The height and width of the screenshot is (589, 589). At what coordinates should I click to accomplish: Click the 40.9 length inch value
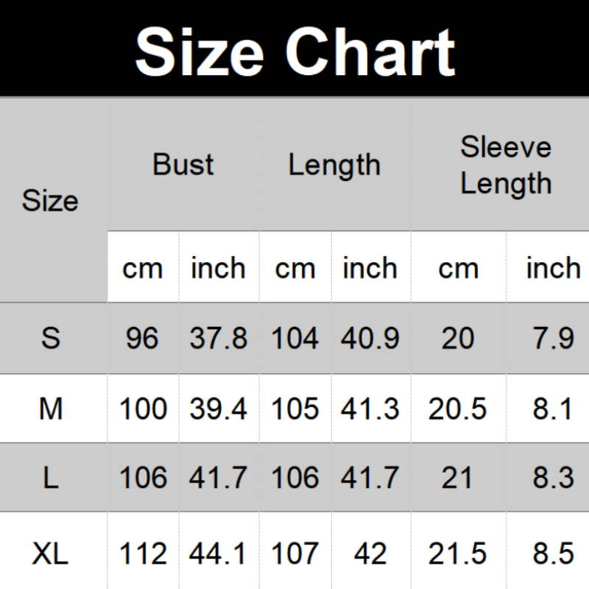tap(370, 338)
